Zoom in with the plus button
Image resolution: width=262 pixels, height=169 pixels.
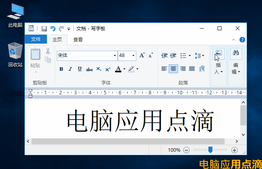234,150
